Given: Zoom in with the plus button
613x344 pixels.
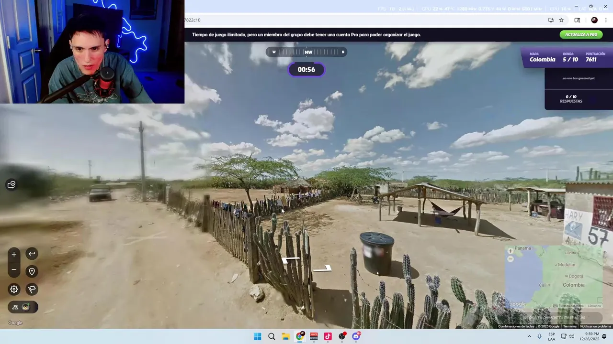Looking at the screenshot, I should coord(14,254).
